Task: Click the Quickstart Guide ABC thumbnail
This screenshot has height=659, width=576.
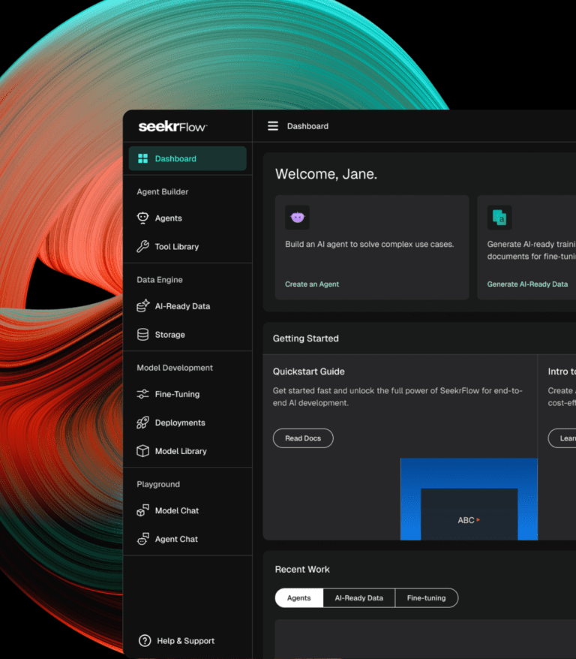Action: tap(469, 499)
